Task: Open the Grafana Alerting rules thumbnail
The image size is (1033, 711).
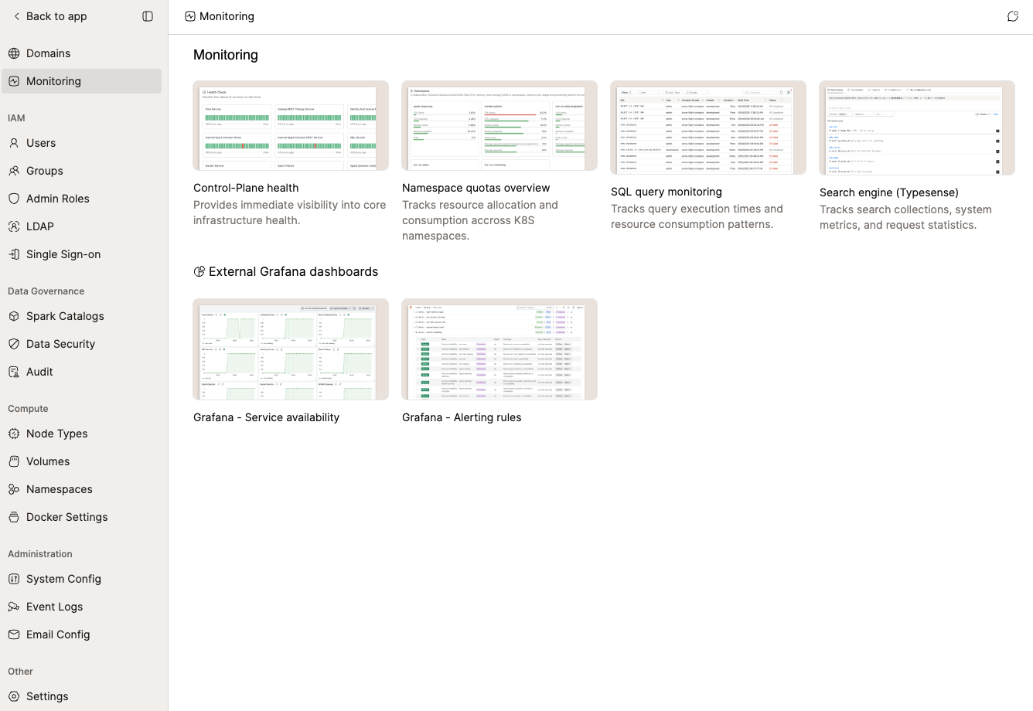Action: tap(499, 349)
